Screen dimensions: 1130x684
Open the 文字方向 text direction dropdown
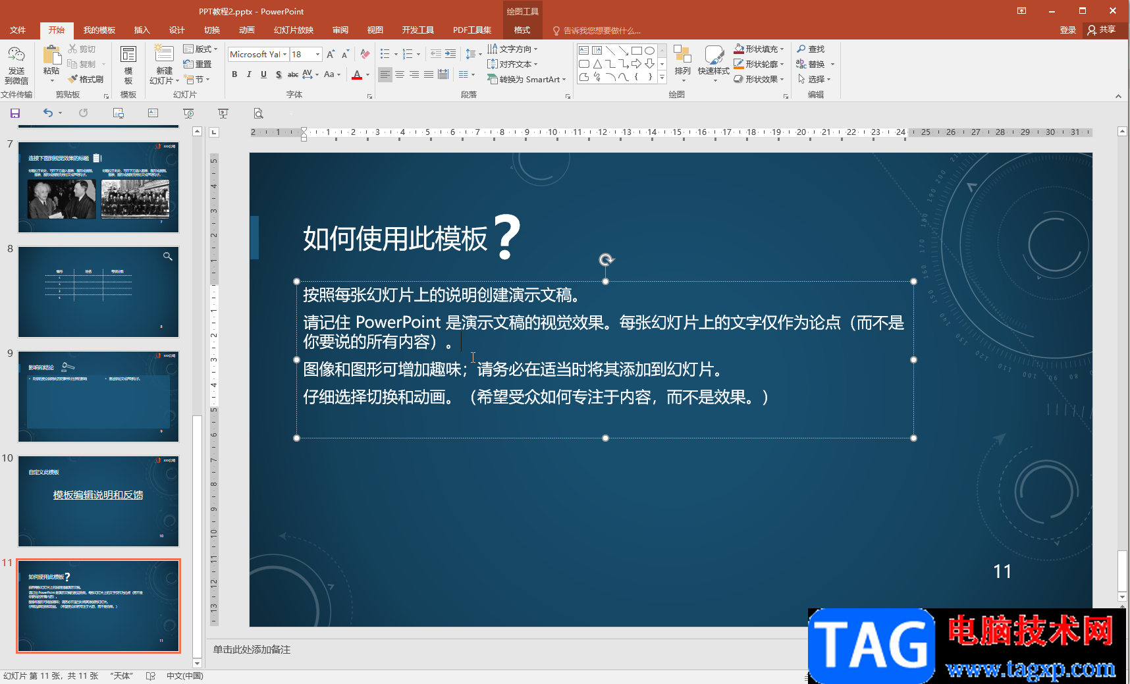coord(513,49)
